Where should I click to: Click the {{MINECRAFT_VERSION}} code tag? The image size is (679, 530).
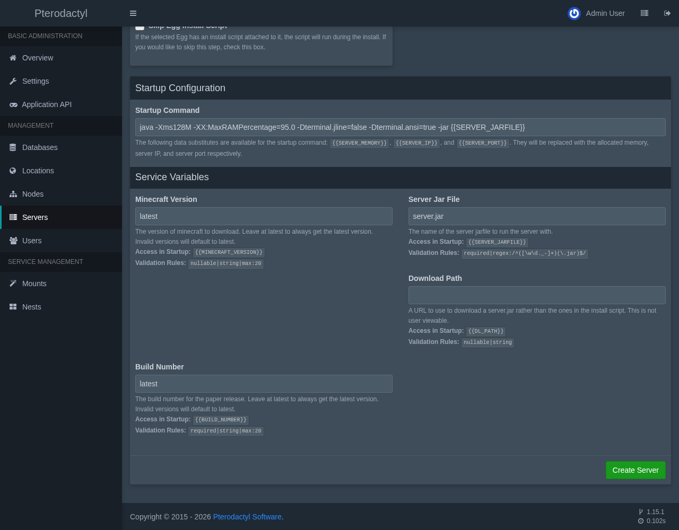(x=229, y=253)
